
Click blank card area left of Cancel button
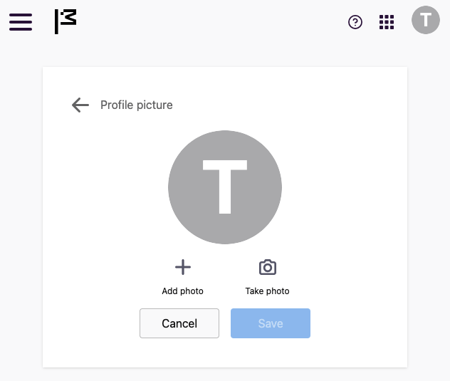tap(91, 323)
